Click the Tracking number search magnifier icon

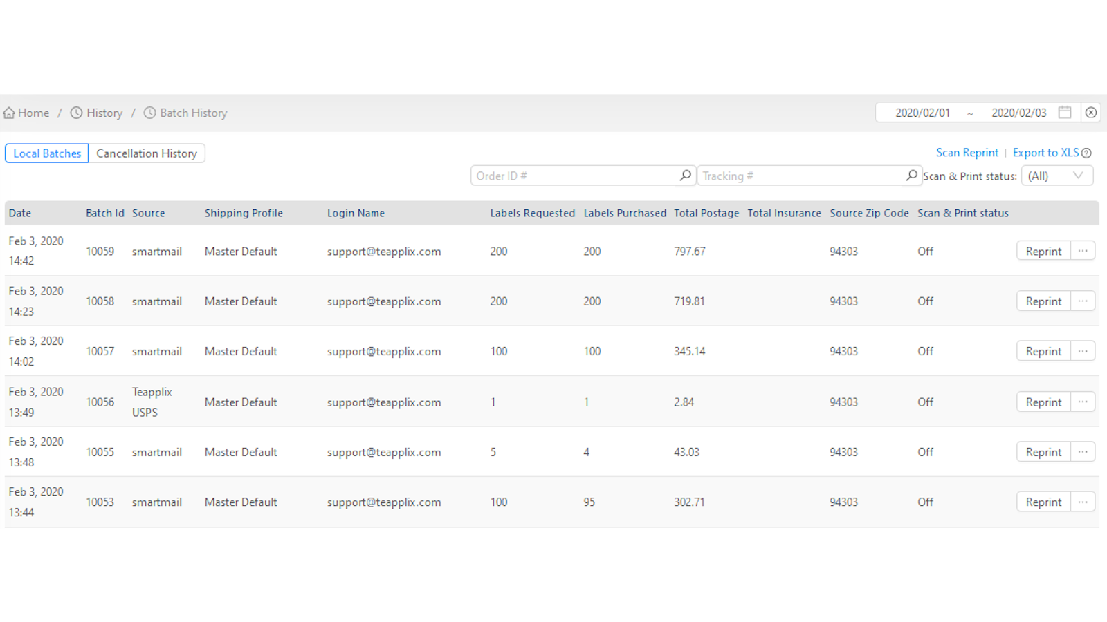[x=911, y=175]
